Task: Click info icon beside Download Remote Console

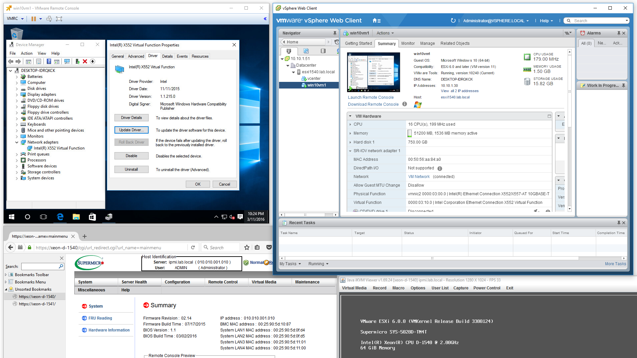Action: tap(404, 104)
